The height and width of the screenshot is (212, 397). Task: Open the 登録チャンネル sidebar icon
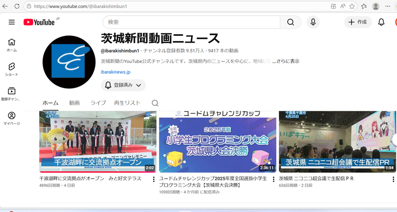[11, 94]
